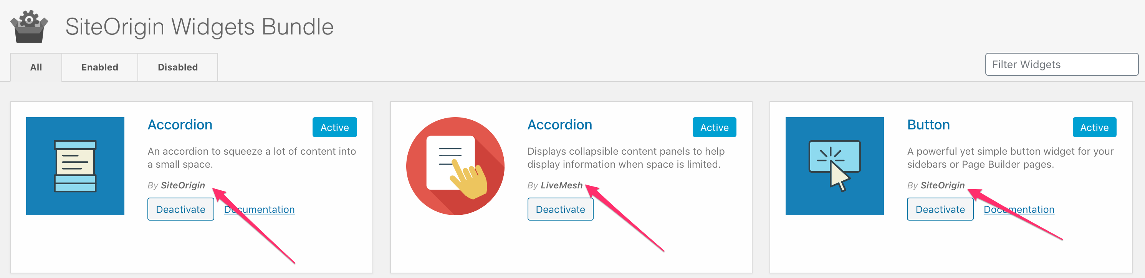Open the LiveMesh Accordion widget title

pyautogui.click(x=559, y=124)
